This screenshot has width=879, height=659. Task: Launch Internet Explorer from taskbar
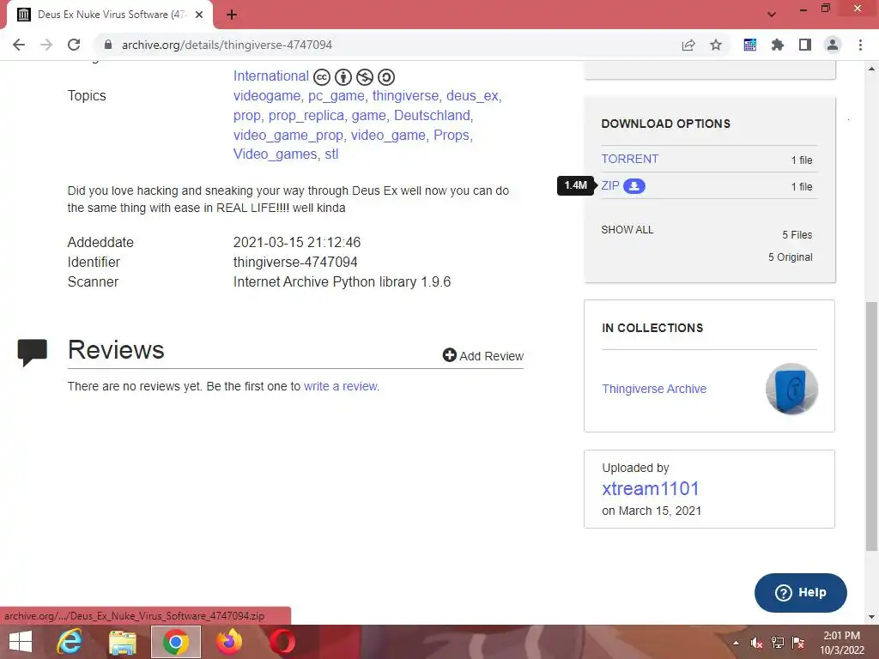[x=70, y=642]
